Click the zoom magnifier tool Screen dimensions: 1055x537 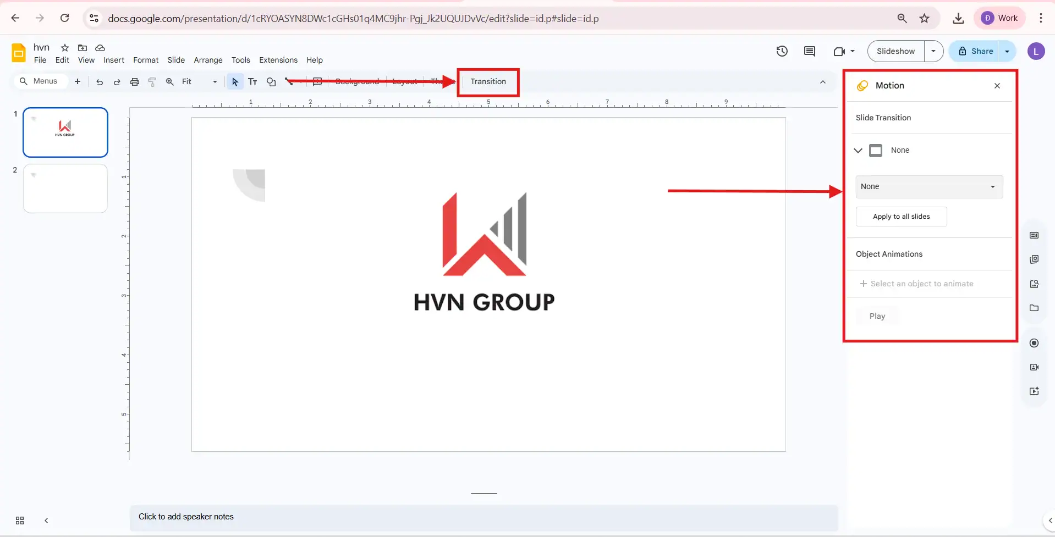pyautogui.click(x=170, y=81)
